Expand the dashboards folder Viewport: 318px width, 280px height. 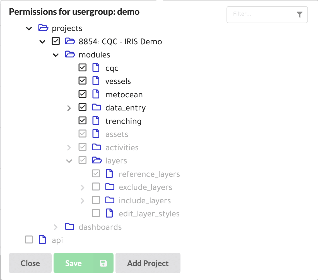point(56,227)
